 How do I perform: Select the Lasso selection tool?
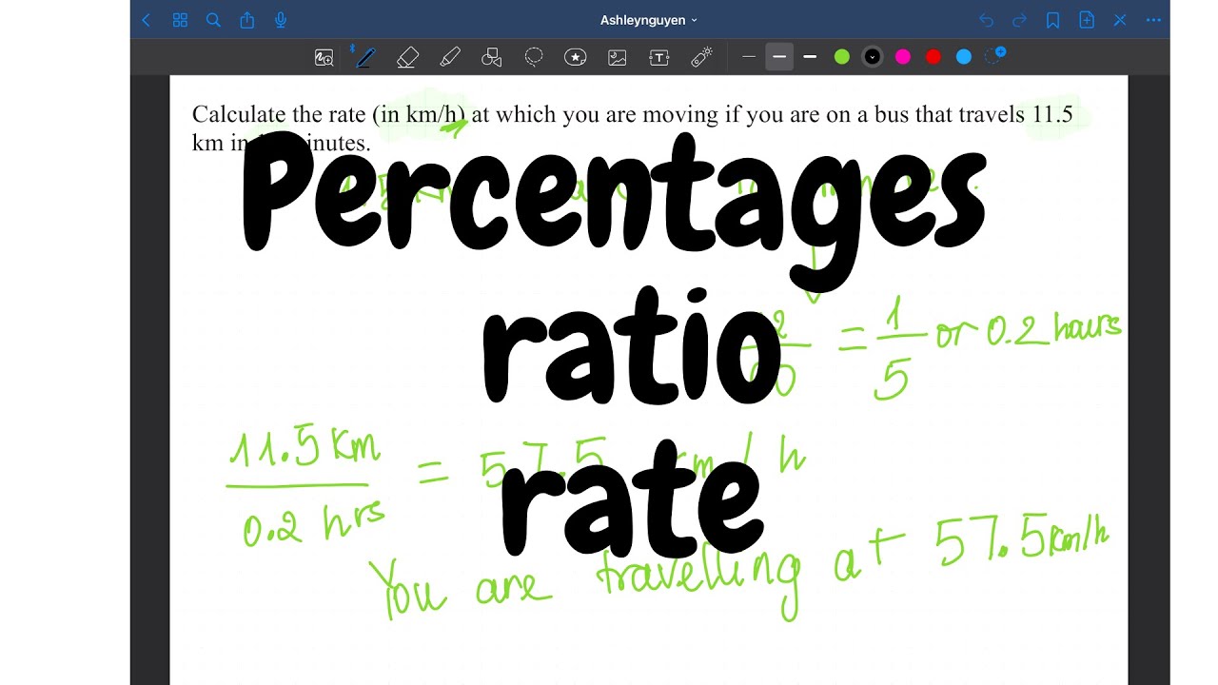(x=534, y=57)
